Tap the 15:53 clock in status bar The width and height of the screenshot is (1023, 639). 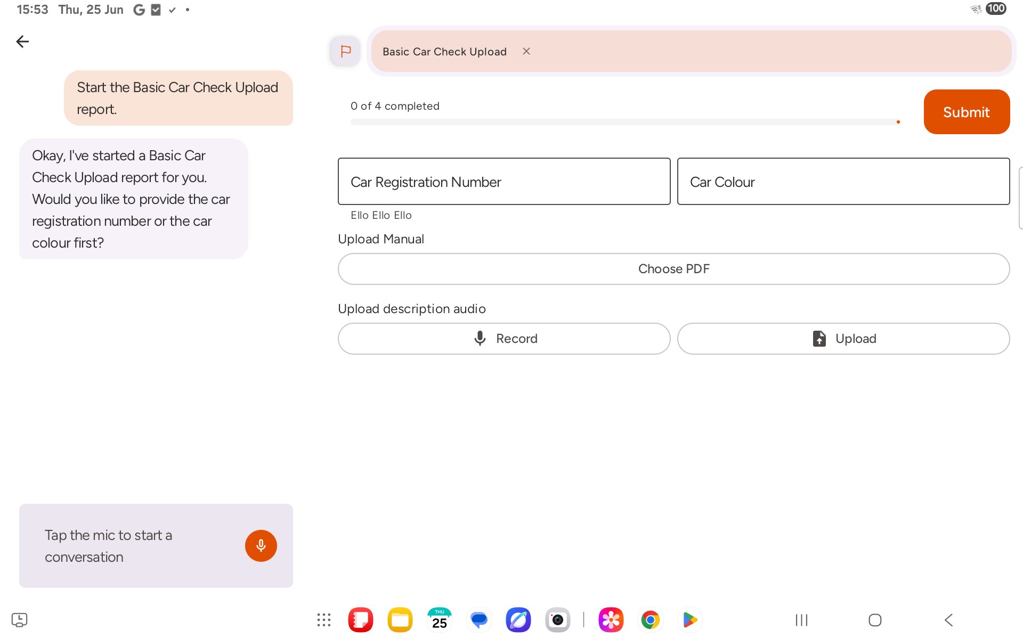[33, 10]
